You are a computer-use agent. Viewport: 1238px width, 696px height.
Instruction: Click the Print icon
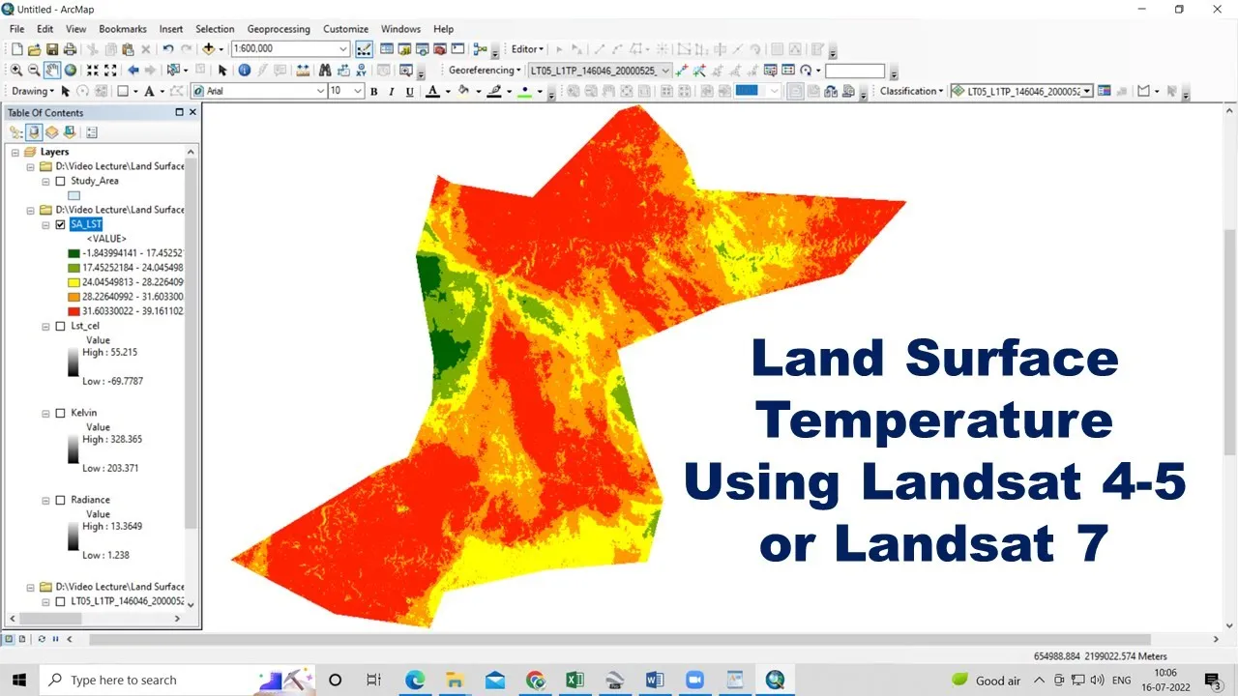[x=70, y=49]
